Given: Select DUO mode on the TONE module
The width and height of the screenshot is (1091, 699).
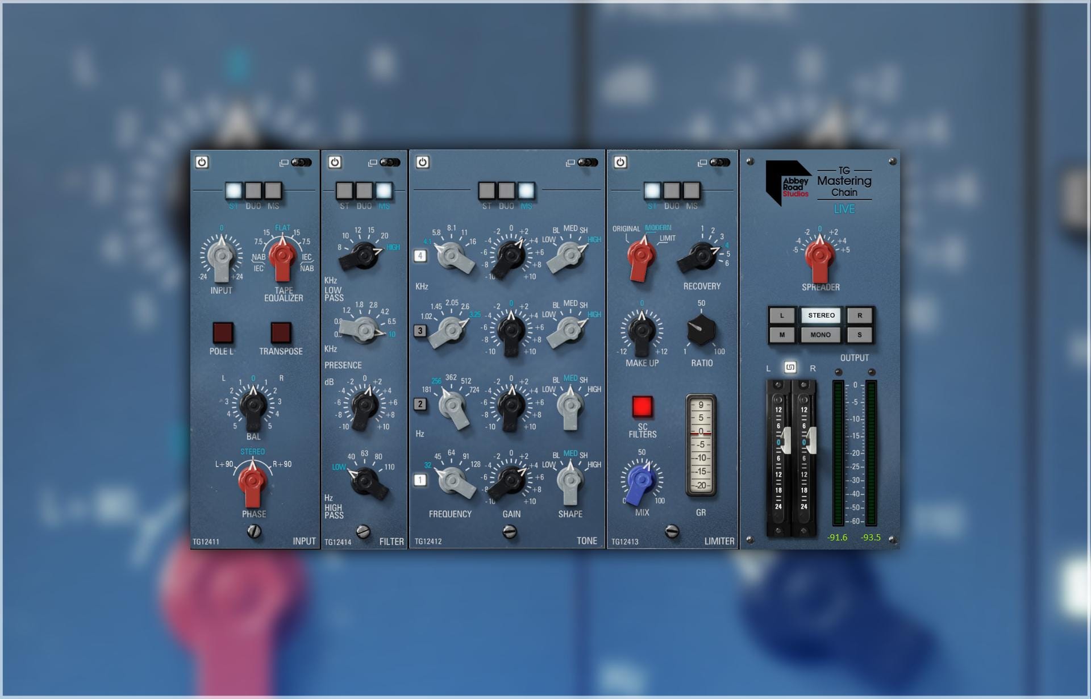Looking at the screenshot, I should [x=506, y=190].
